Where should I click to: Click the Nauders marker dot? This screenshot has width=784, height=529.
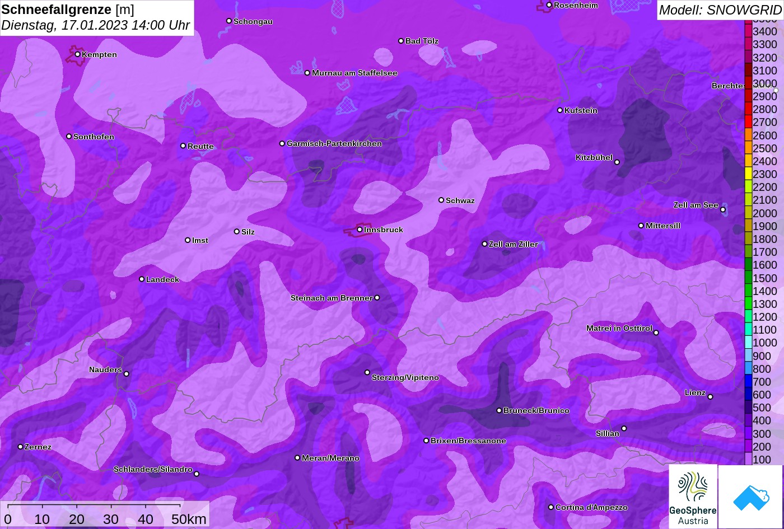[x=127, y=374]
